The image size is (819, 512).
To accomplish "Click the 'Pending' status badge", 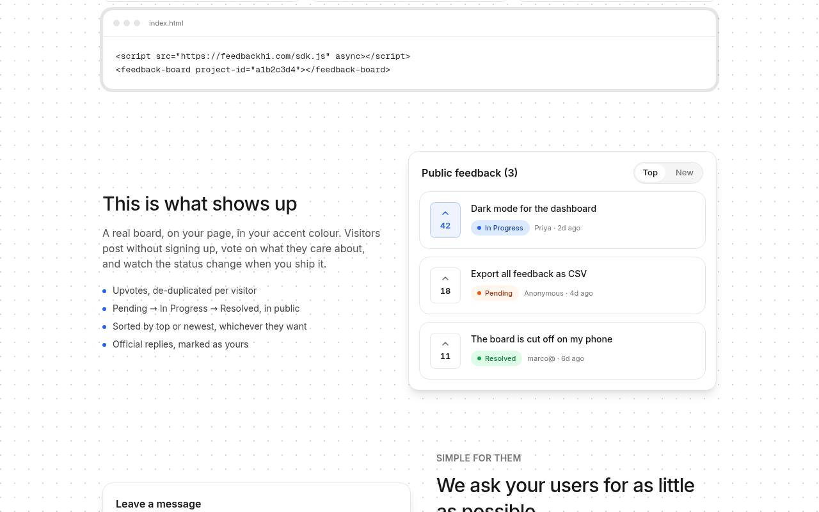I will point(495,293).
